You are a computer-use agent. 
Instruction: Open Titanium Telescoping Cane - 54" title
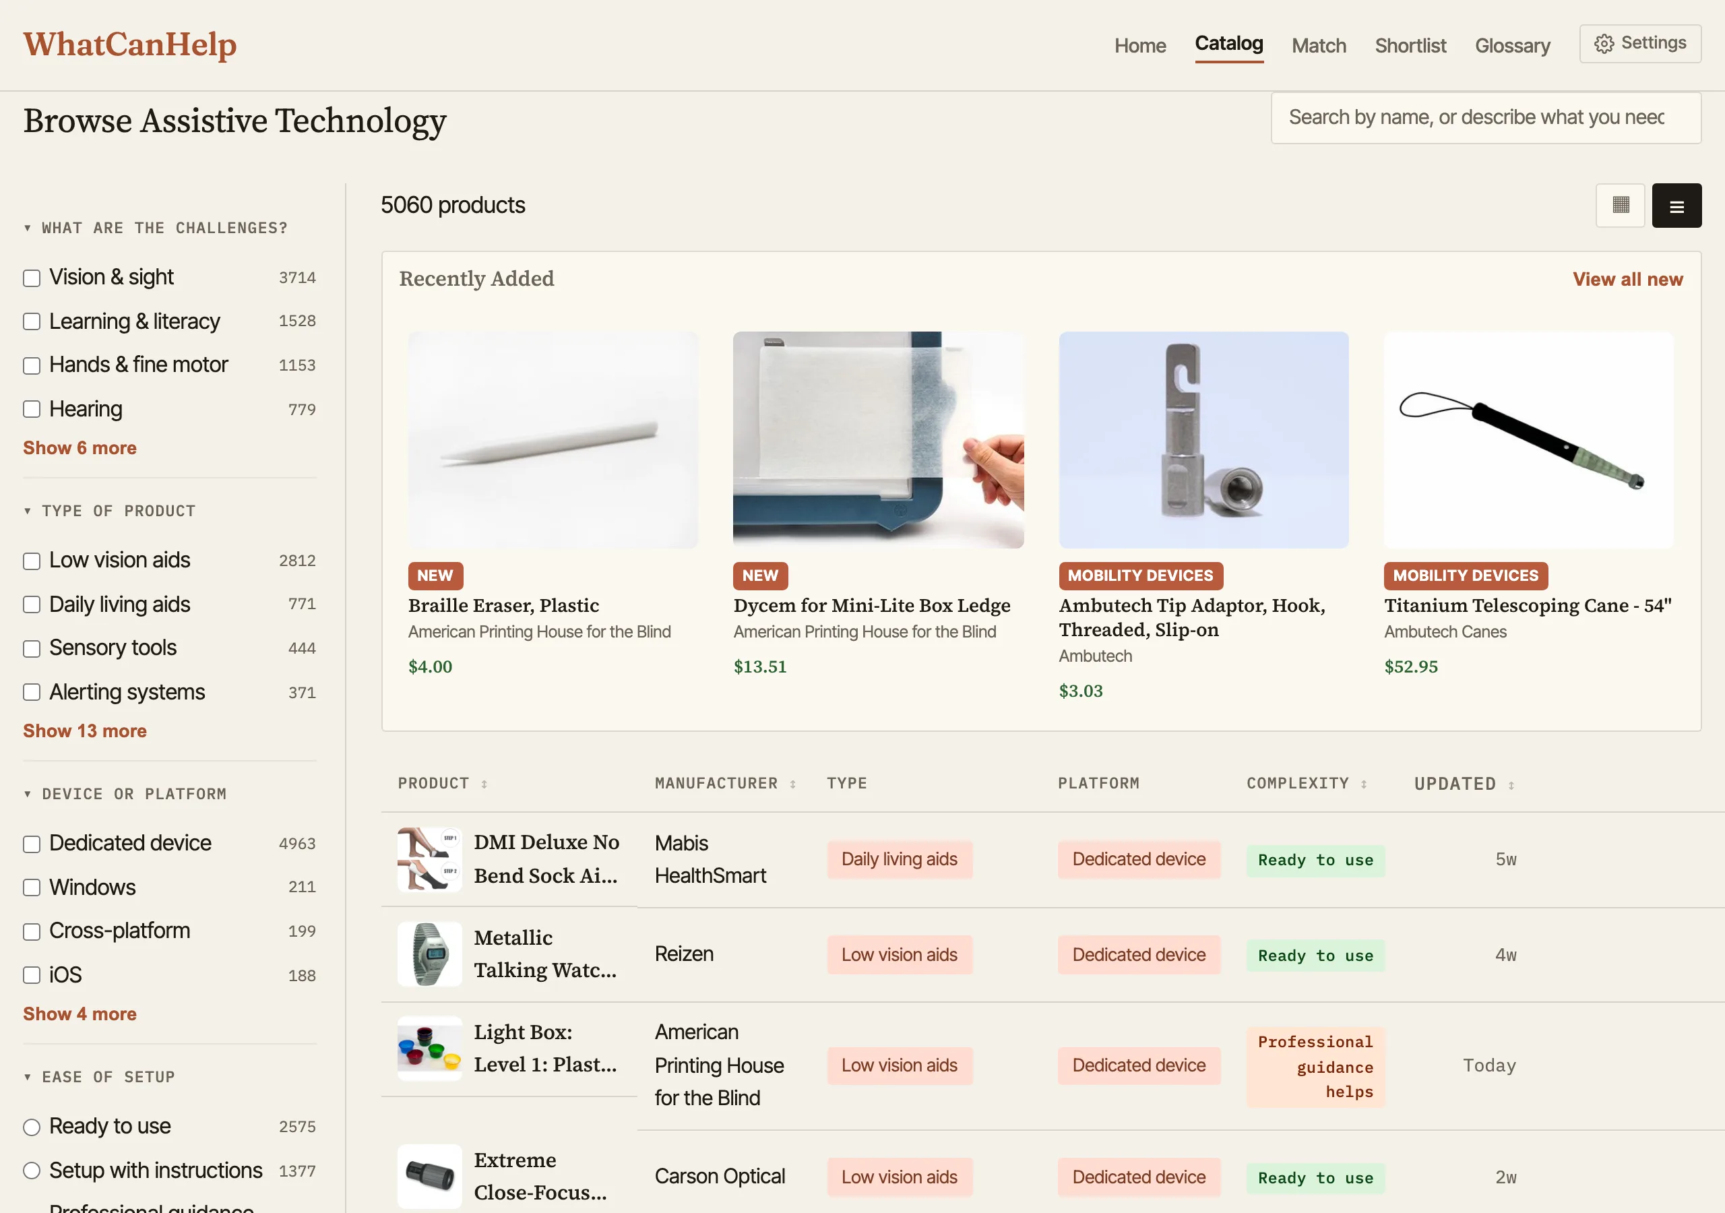1528,606
